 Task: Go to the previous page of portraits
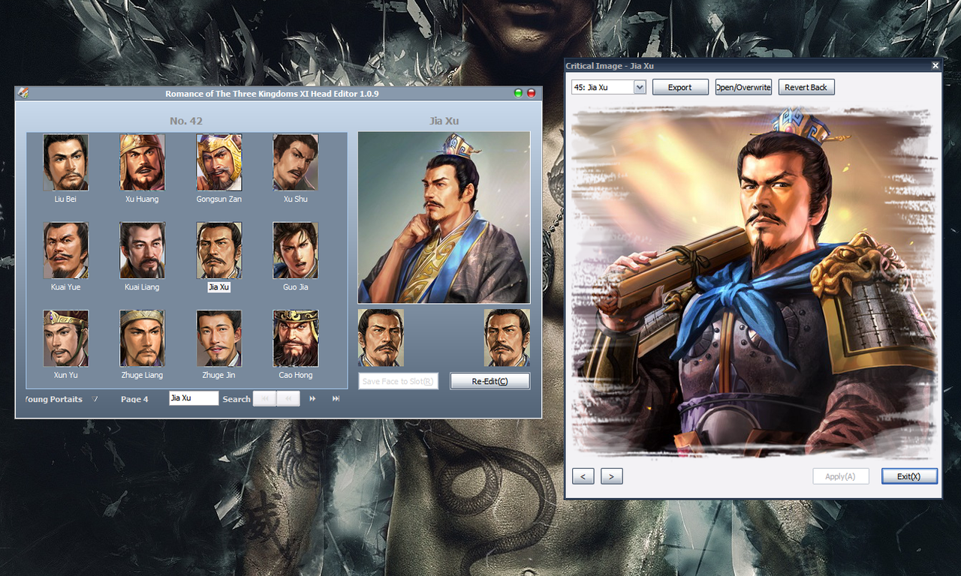[288, 398]
